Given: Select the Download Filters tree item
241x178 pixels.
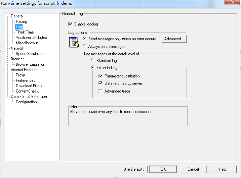Looking at the screenshot, I should 29,86.
